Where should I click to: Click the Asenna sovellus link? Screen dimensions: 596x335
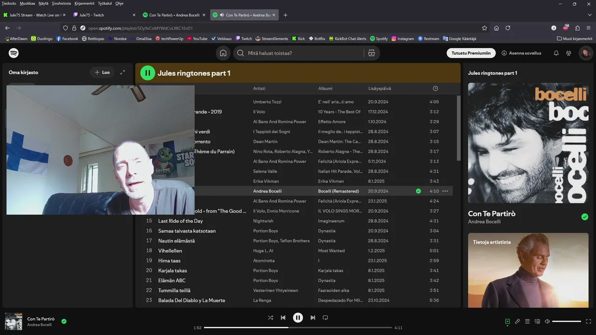coord(521,53)
